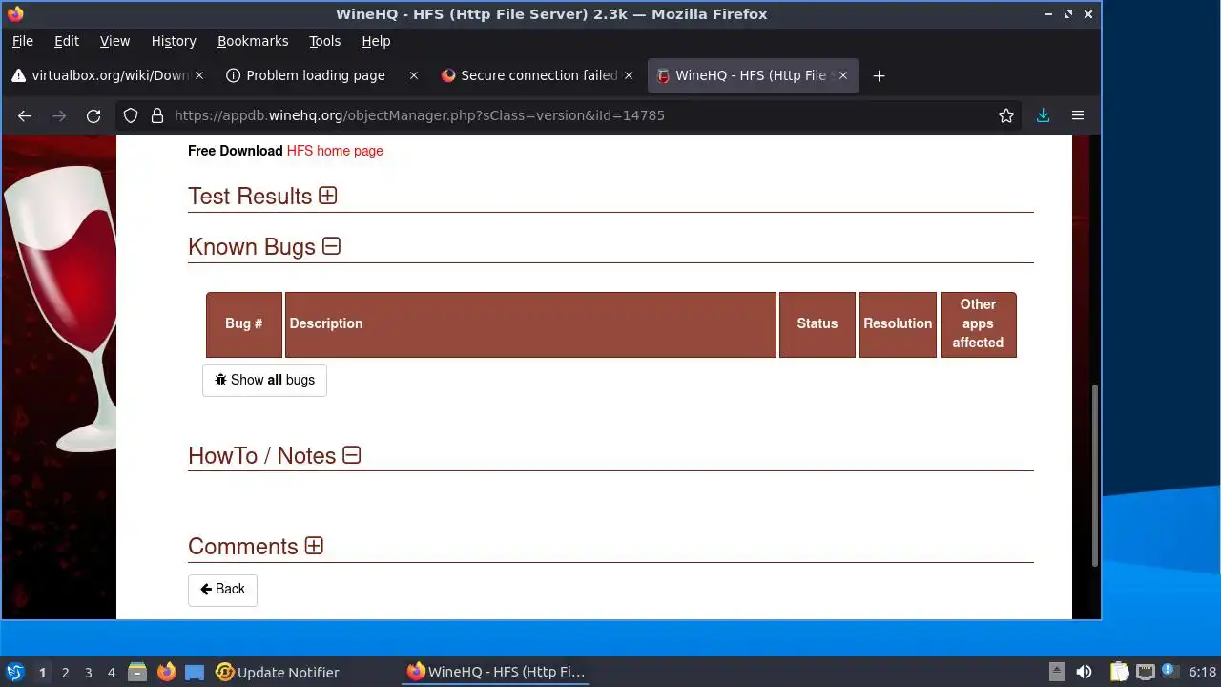
Task: Click the Firefox title bar icon
Action: tap(14, 14)
